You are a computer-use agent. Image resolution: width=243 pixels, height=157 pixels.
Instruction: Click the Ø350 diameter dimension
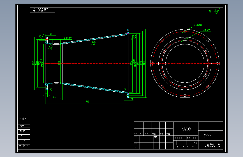[131, 63]
